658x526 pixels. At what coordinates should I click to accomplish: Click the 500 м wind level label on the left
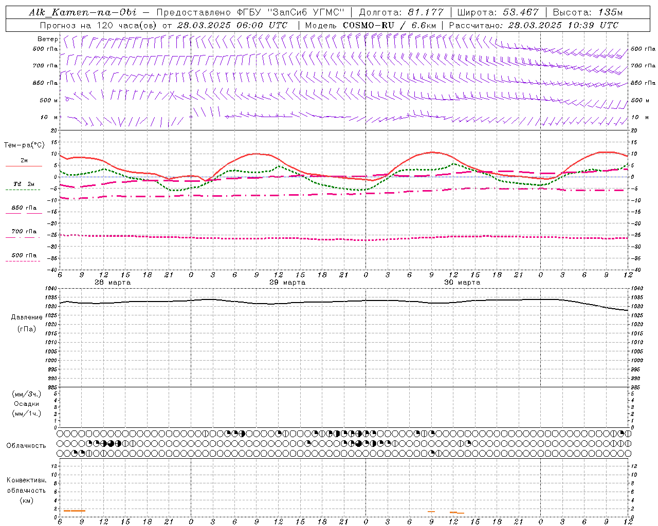coord(49,100)
